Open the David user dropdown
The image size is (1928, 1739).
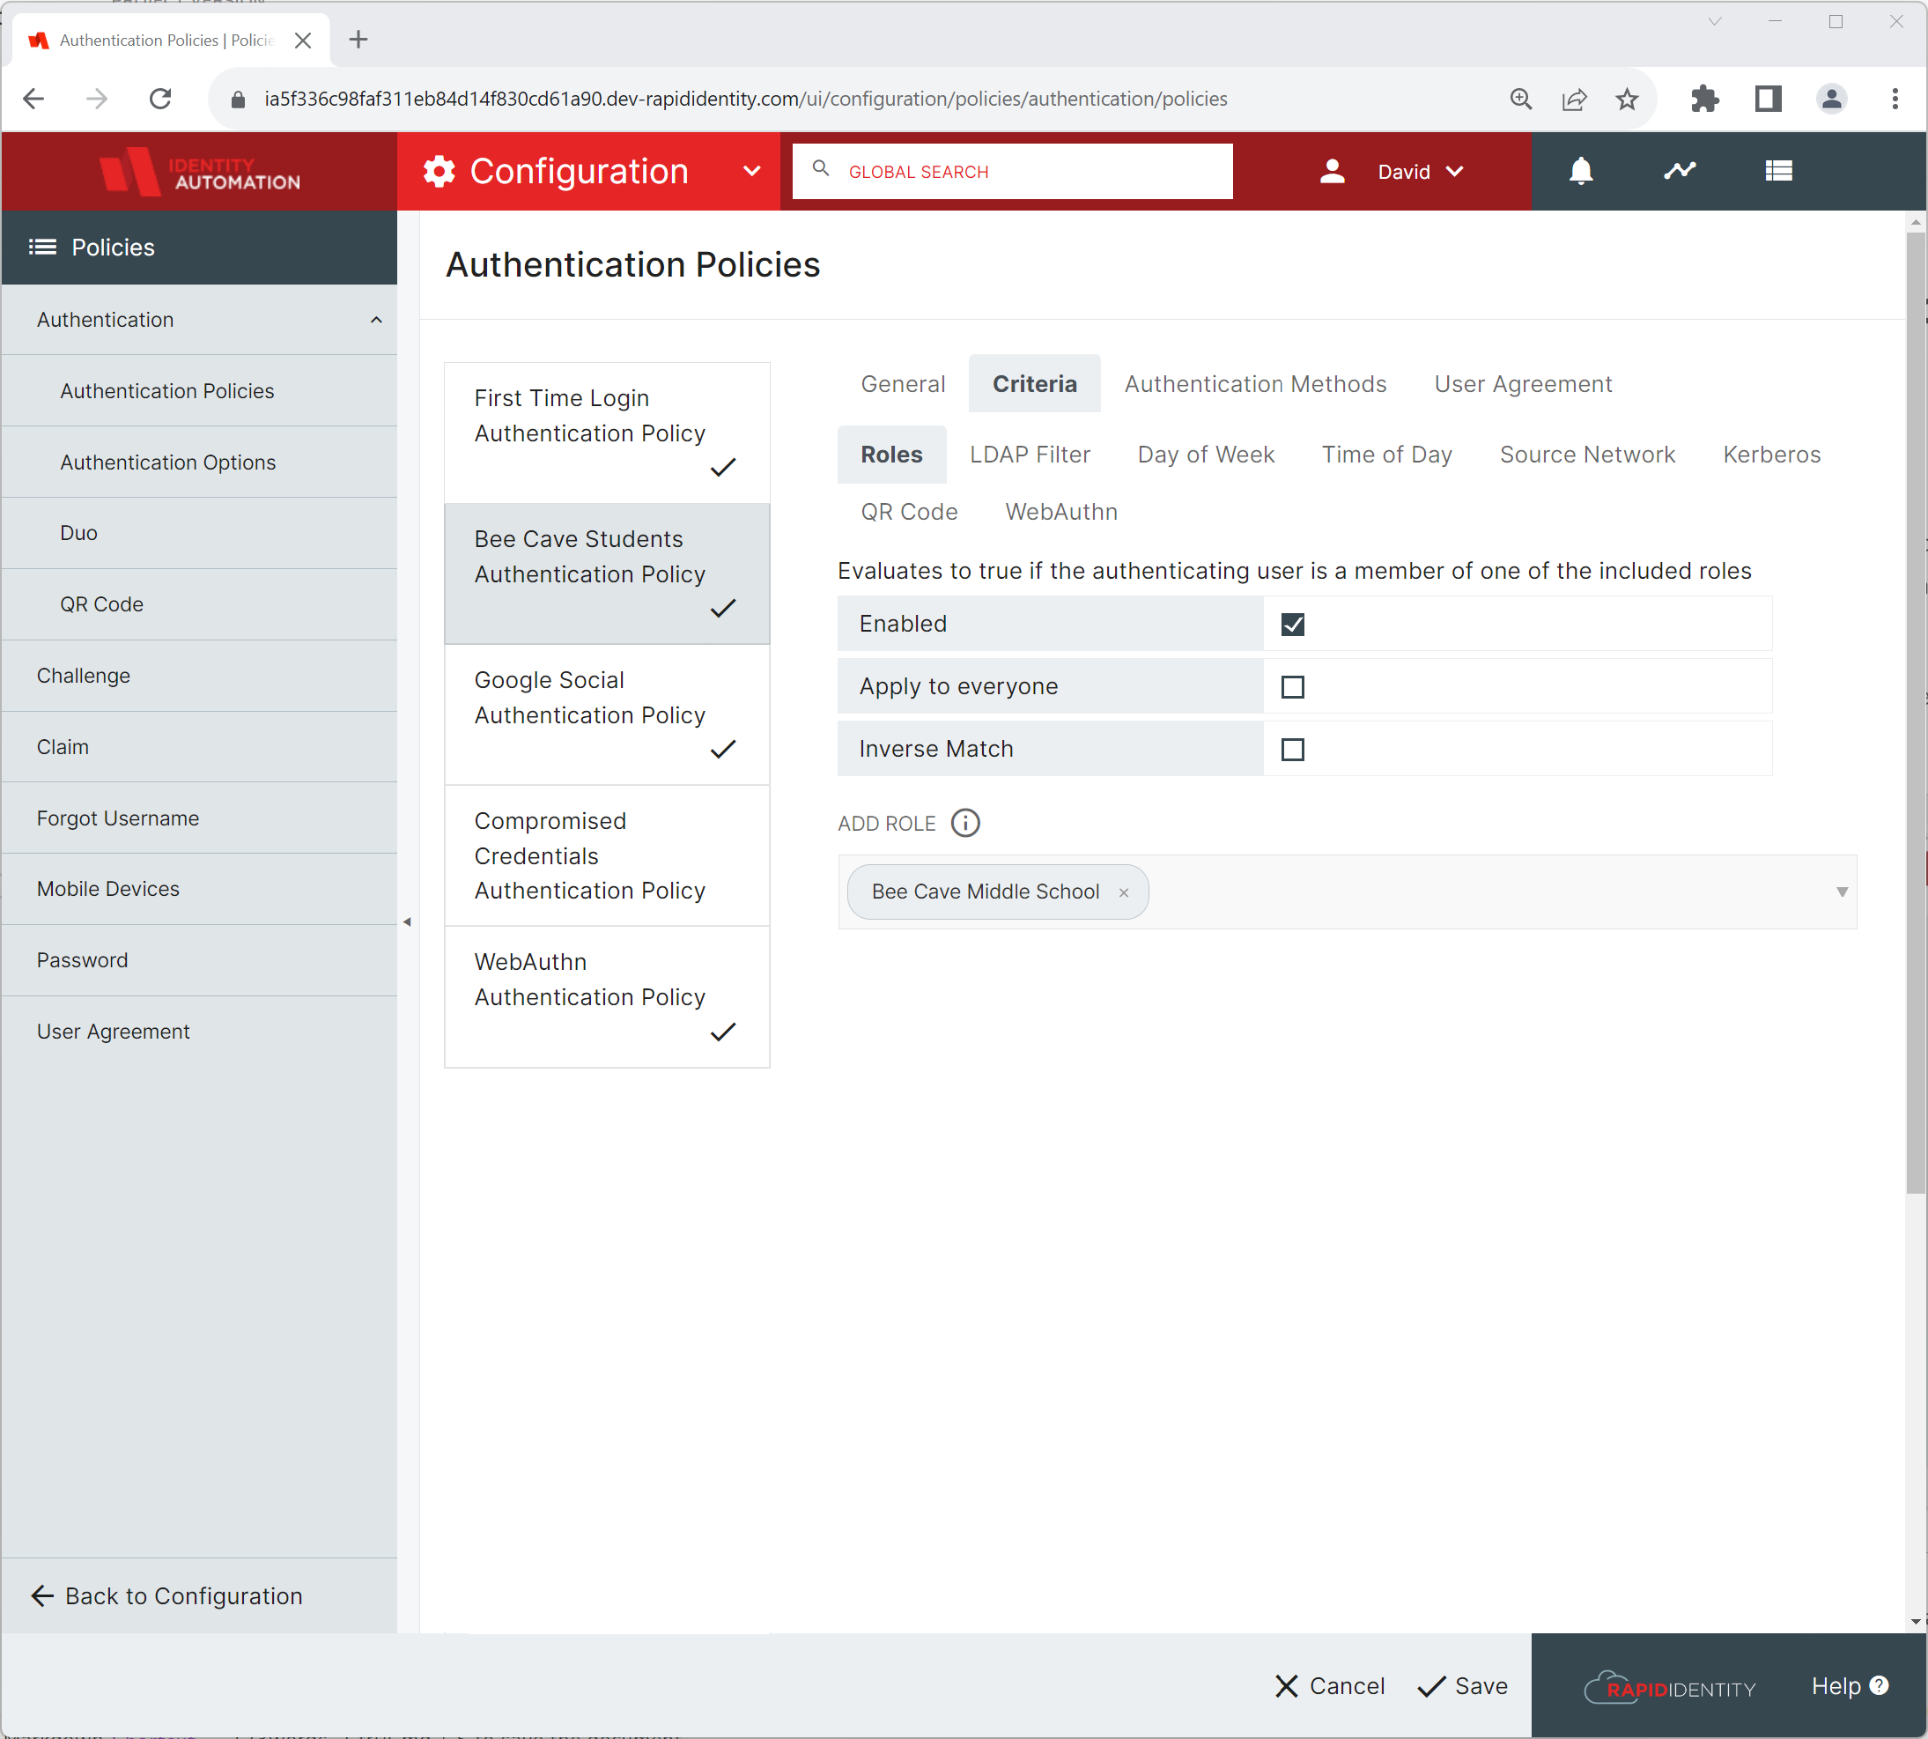1420,172
